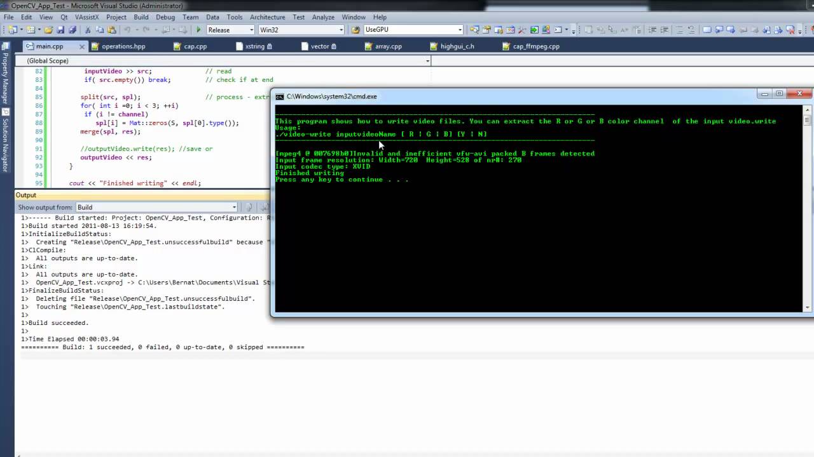Image resolution: width=814 pixels, height=457 pixels.
Task: Click the Toggle bookmark toolbar icon
Action: (x=707, y=30)
